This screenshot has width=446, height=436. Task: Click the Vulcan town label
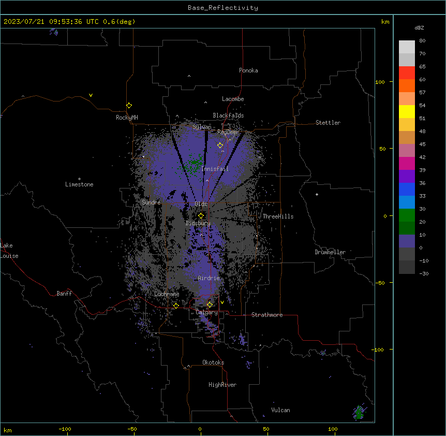(x=281, y=410)
